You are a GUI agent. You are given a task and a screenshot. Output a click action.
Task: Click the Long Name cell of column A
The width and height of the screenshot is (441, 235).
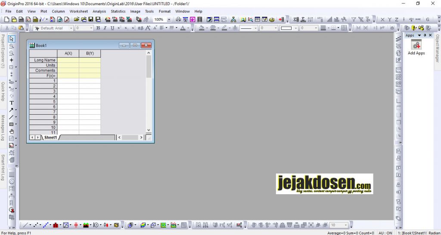68,60
